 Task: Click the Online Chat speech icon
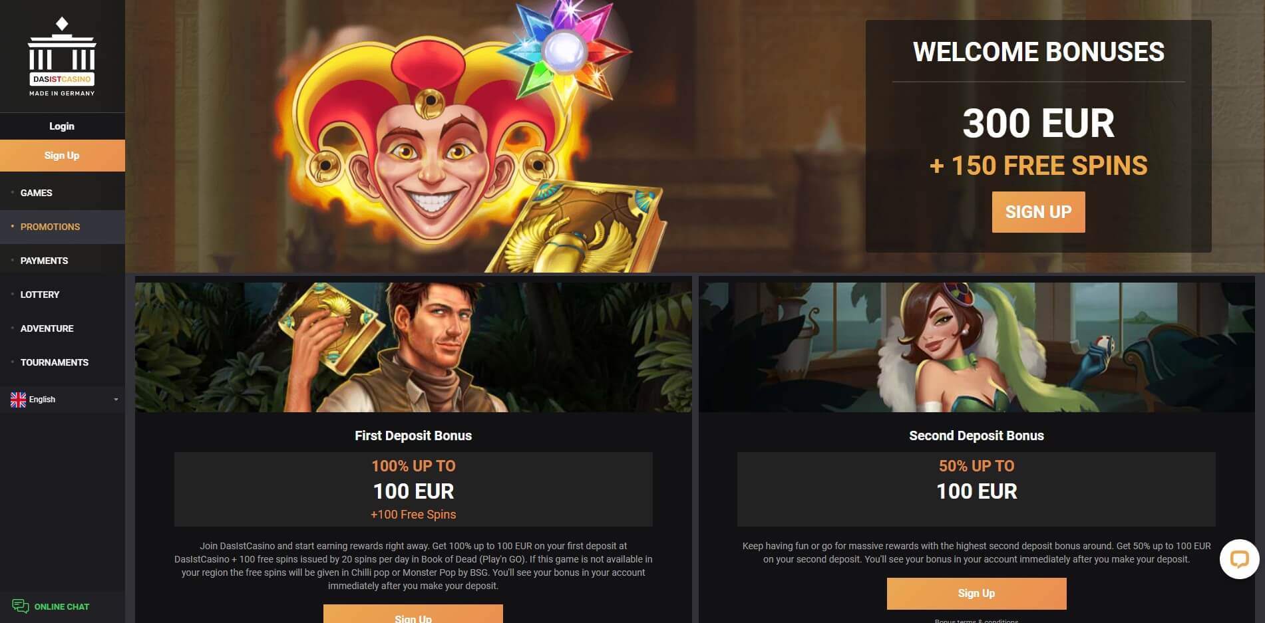coord(20,606)
